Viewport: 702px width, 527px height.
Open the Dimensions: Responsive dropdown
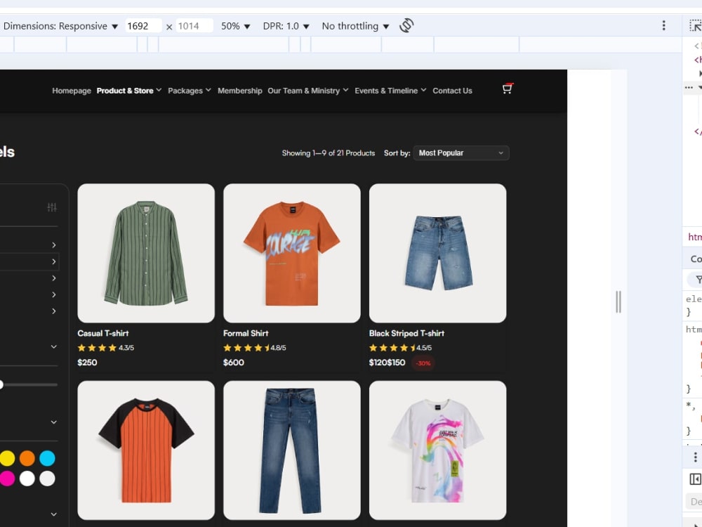[60, 26]
